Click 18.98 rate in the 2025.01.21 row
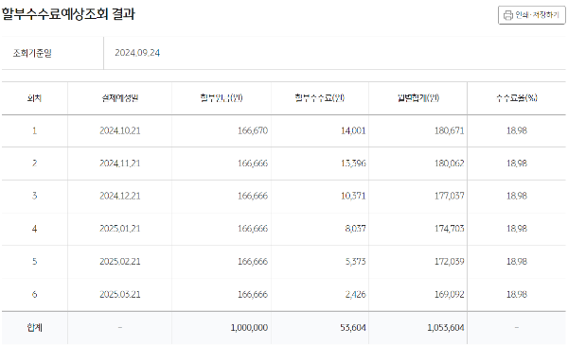Image resolution: width=568 pixels, height=345 pixels. click(517, 229)
